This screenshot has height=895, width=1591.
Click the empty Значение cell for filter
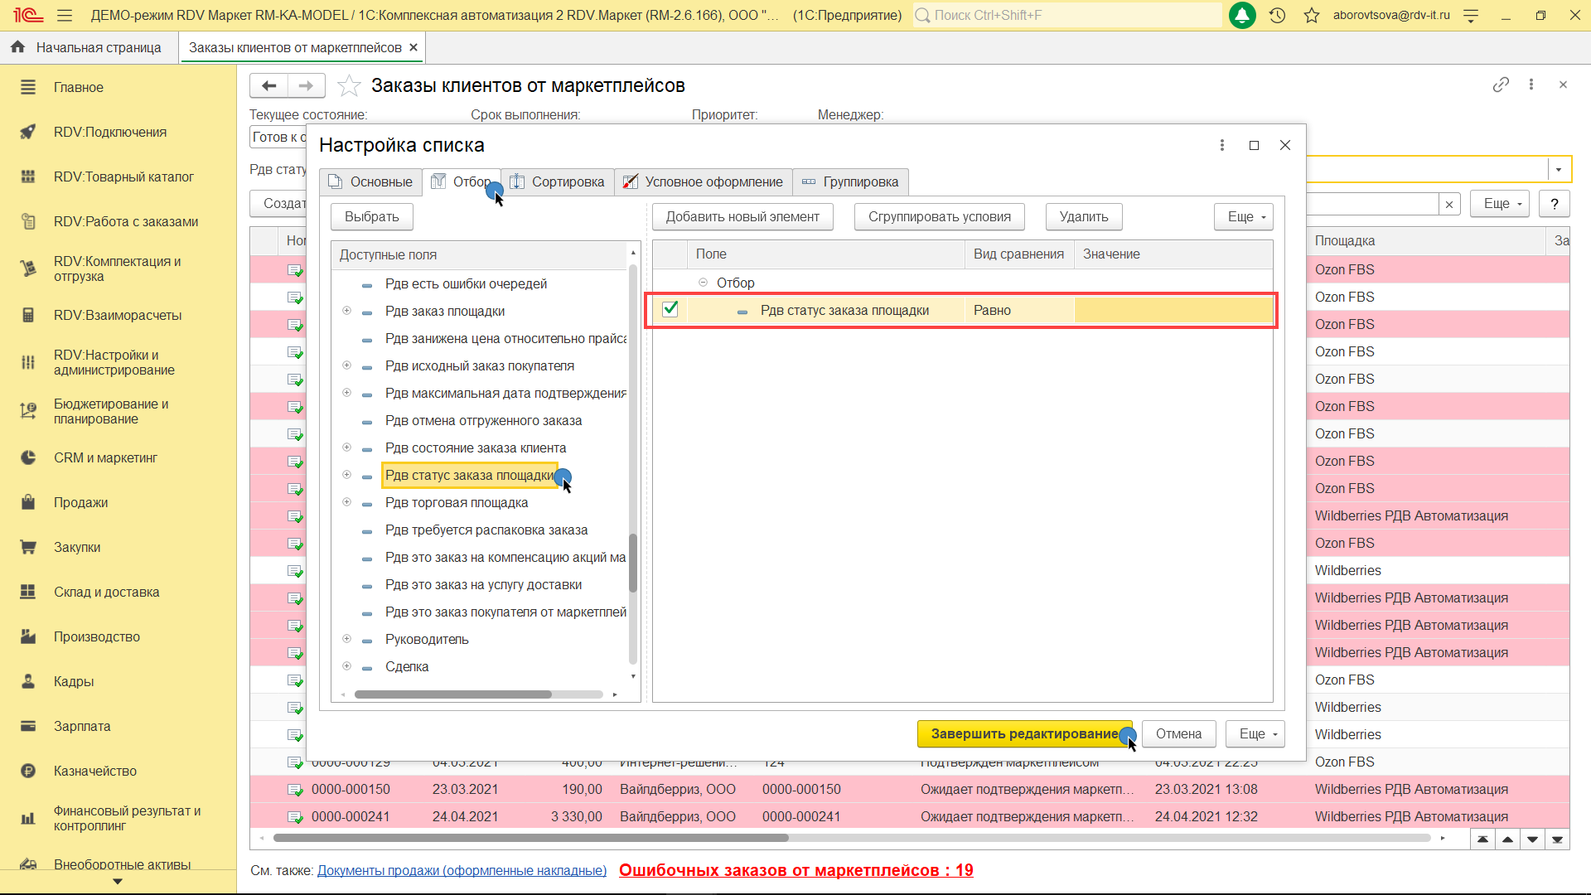[x=1173, y=310]
